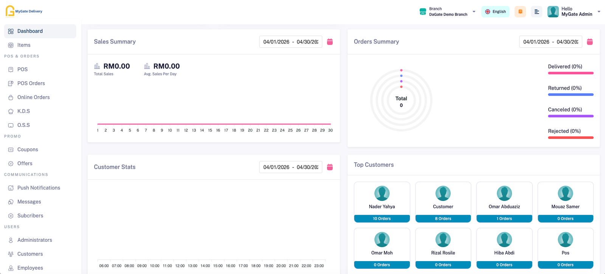Click the admin profile avatar
605x274 pixels.
pyautogui.click(x=553, y=12)
